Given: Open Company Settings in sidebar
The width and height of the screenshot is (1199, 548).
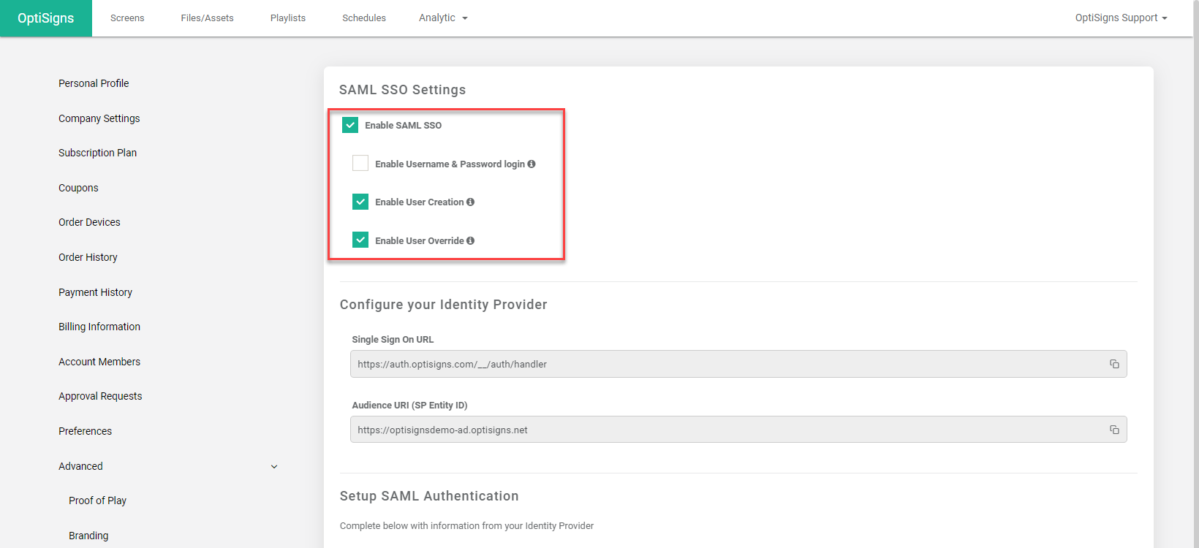Looking at the screenshot, I should pos(99,118).
